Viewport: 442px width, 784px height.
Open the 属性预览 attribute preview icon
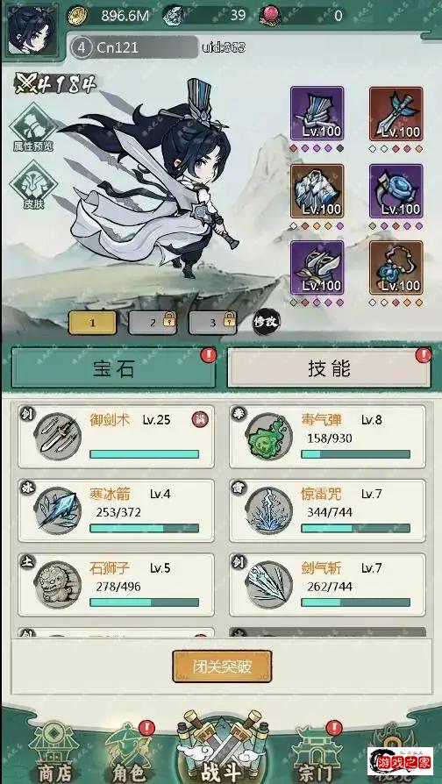click(x=33, y=127)
